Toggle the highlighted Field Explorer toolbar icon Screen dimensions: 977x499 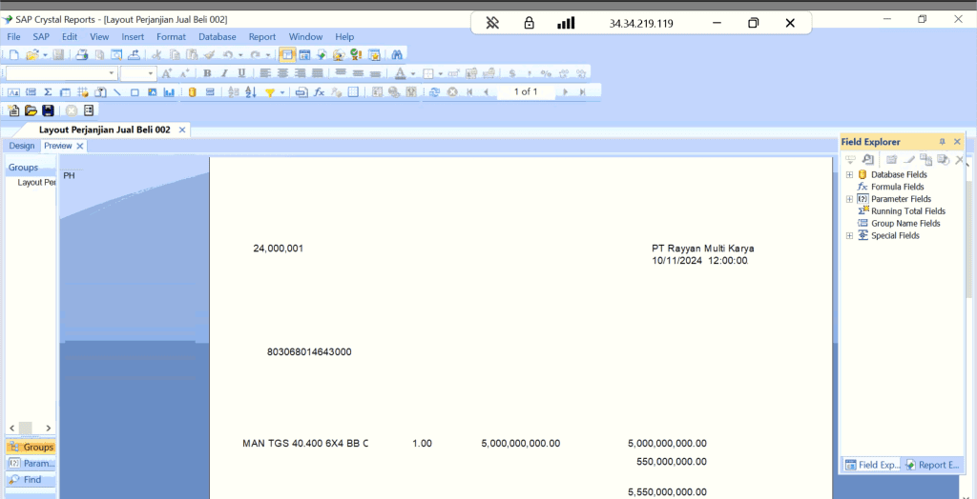point(287,54)
